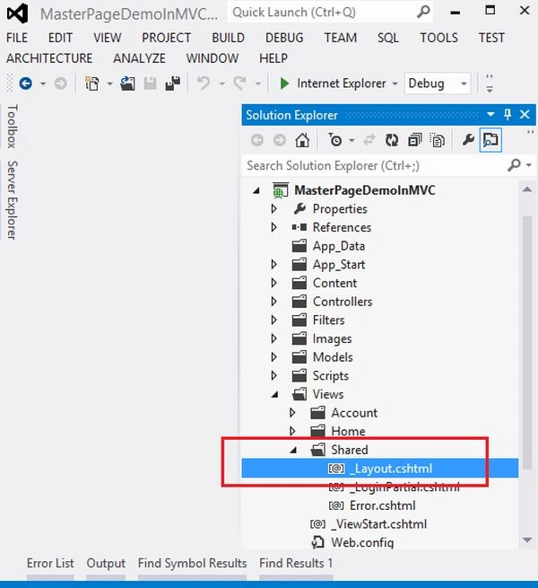Open the ANALYZE menu
The image size is (538, 588).
tap(139, 58)
